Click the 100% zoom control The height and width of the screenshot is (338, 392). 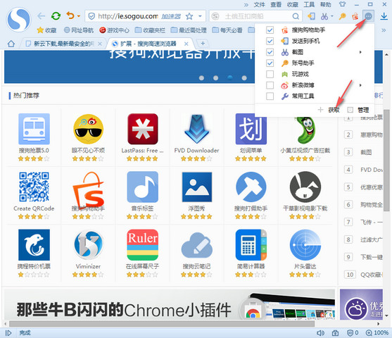377,333
